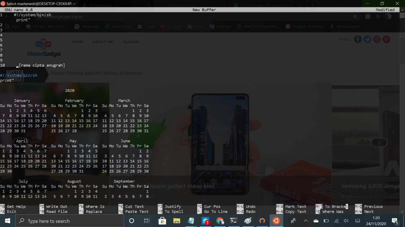Click the 'Write Out' nano shortcut label
Viewport: 405px width, 227px height.
click(x=57, y=207)
